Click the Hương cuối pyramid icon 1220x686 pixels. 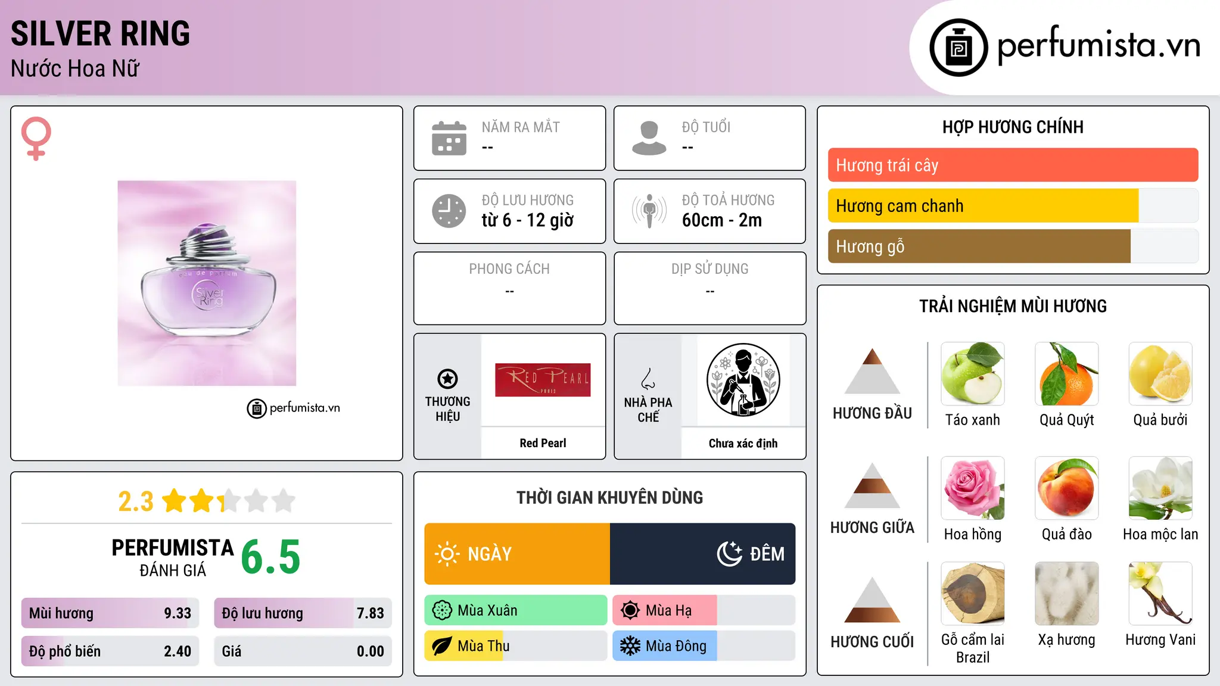tap(873, 600)
